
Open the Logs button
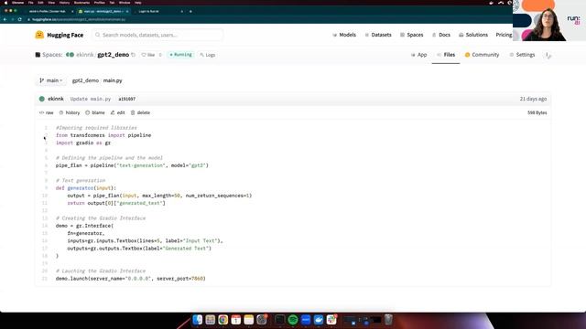click(208, 55)
